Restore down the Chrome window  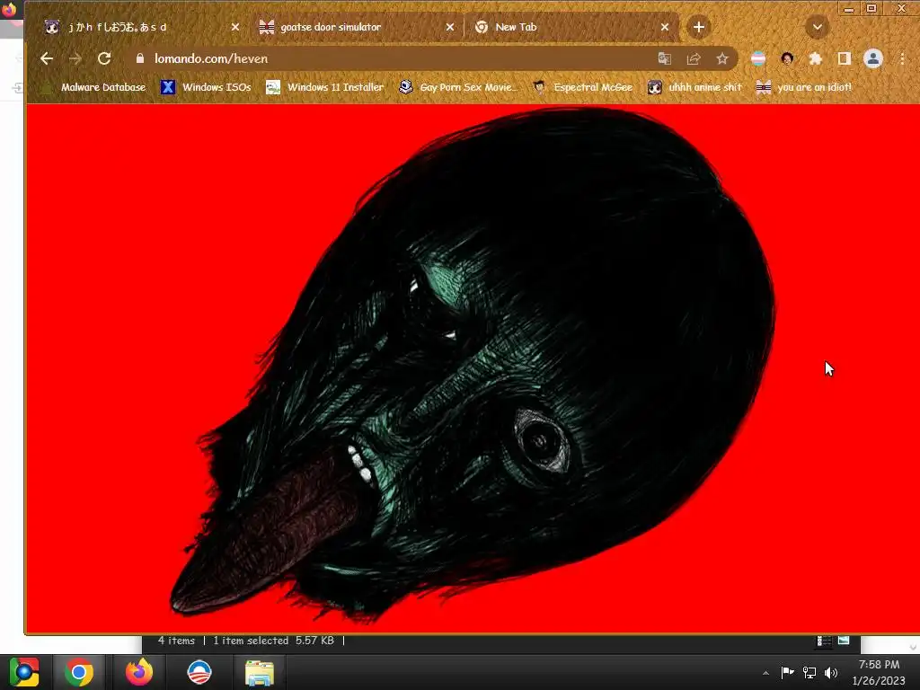(871, 8)
